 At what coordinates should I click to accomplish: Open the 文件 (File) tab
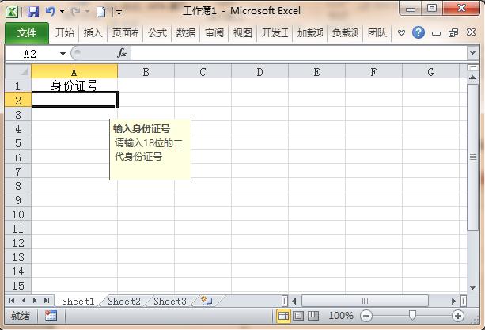pyautogui.click(x=27, y=32)
